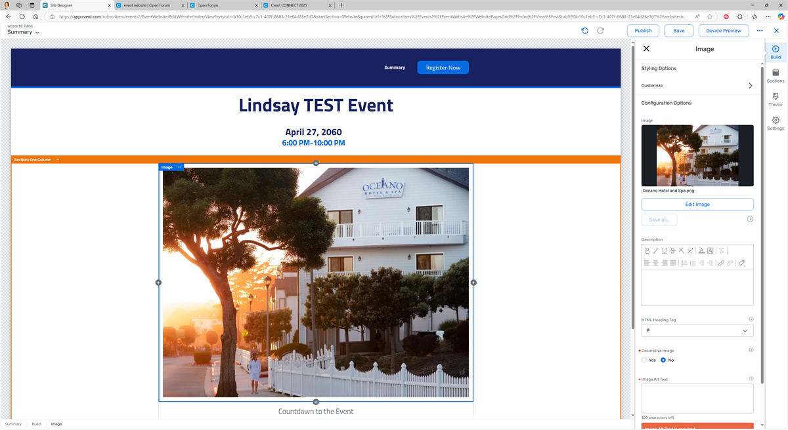Switch to the Open Forum browser tab
The height and width of the screenshot is (430, 788).
click(223, 5)
